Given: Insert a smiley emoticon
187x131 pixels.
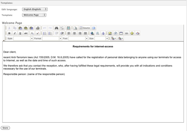Looking at the screenshot, I should click(x=132, y=33).
